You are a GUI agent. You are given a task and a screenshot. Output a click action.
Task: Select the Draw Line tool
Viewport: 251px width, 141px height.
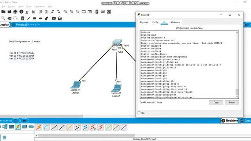(x=29, y=18)
